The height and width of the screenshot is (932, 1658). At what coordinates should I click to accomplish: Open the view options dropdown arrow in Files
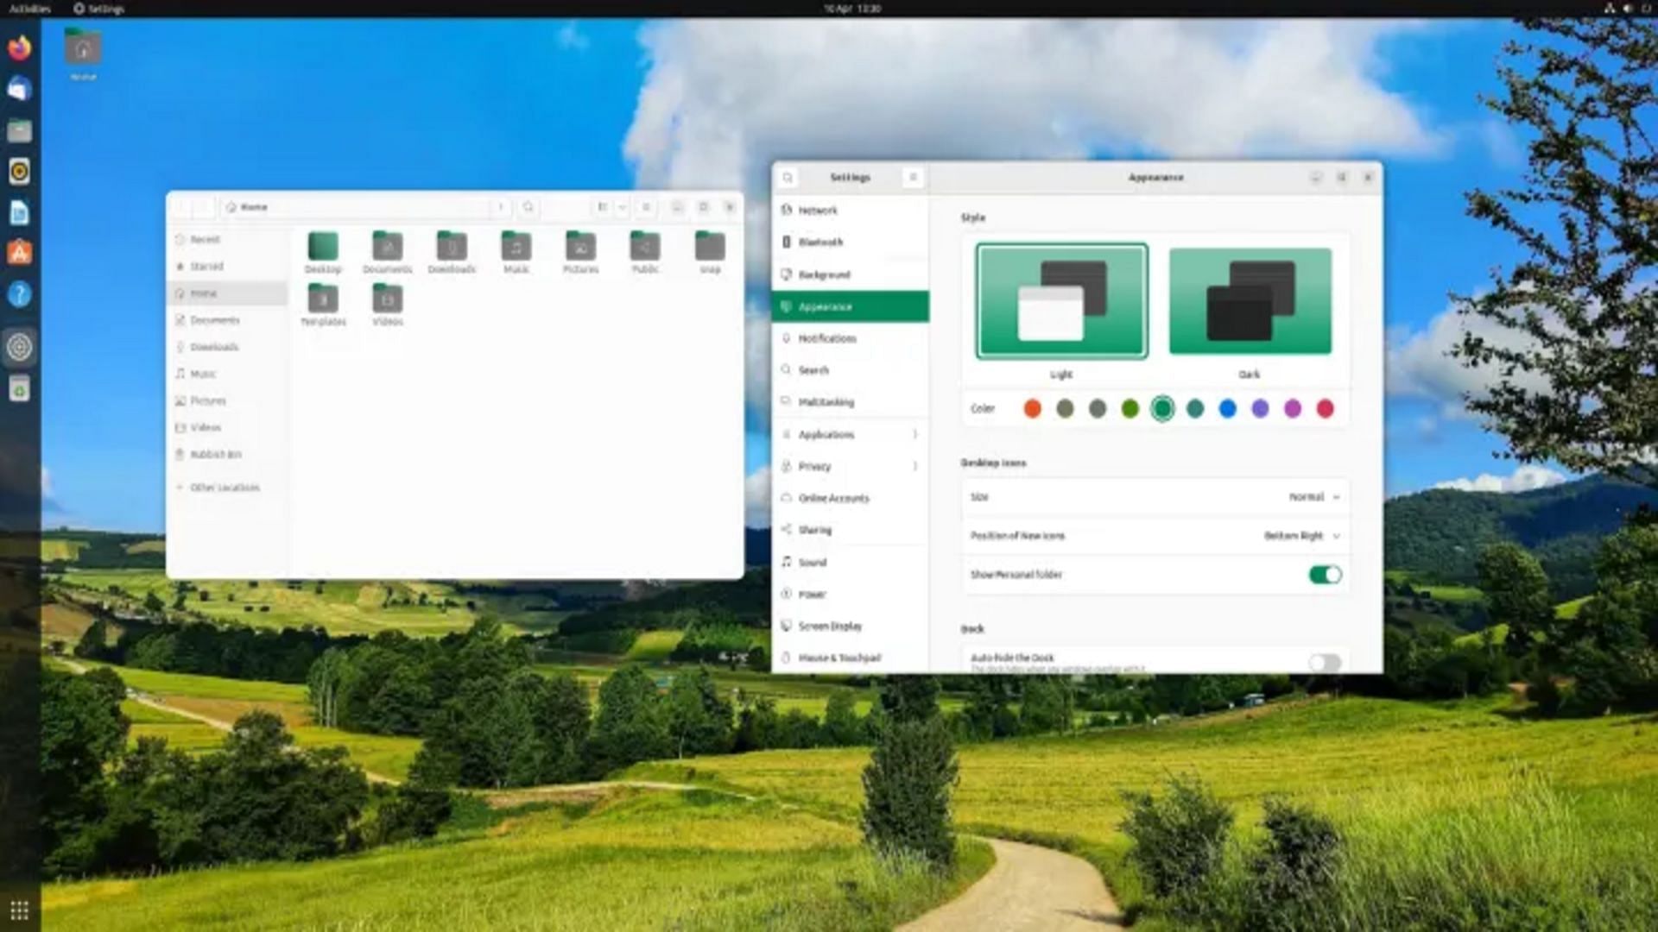[622, 207]
